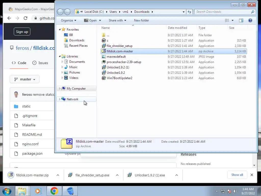Click the GitHub Sign up button
The image size is (261, 196).
pos(22,32)
